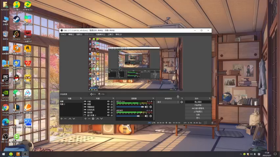Open 麦克风/Aux audio settings gear

(x=150, y=107)
